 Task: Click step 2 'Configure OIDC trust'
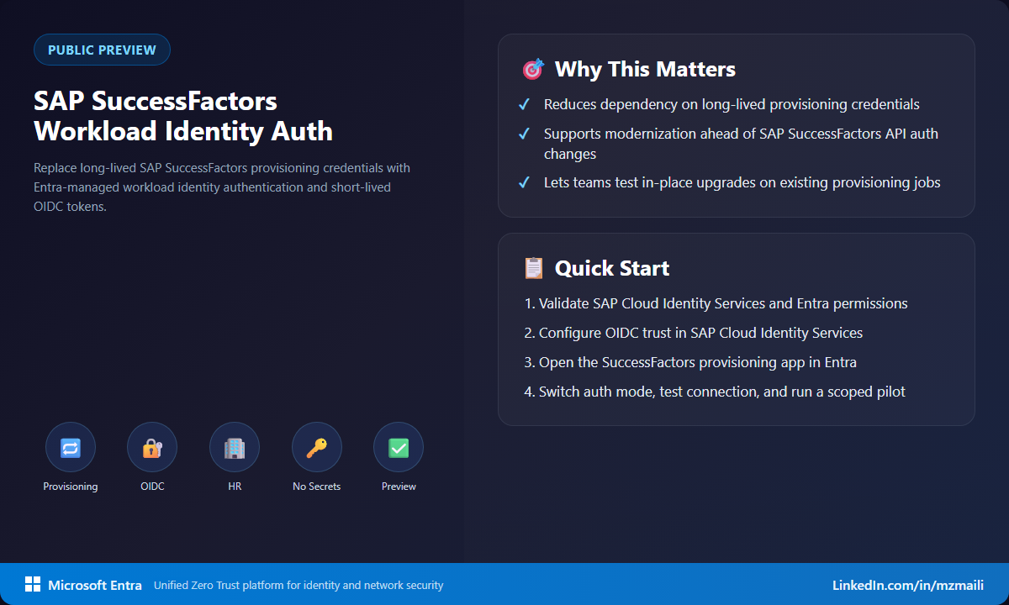coord(693,333)
